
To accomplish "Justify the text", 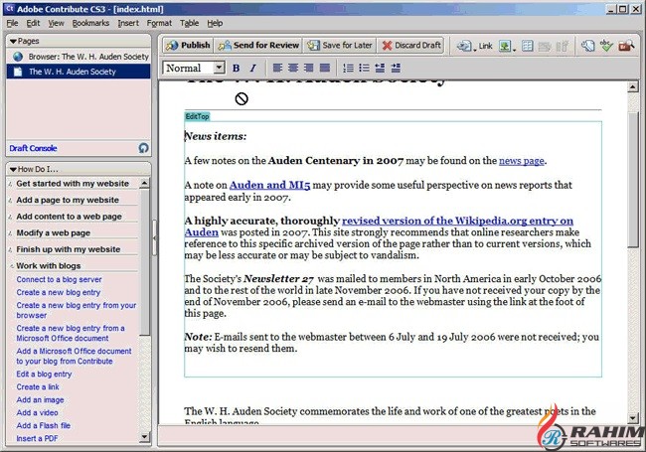I will coord(325,68).
